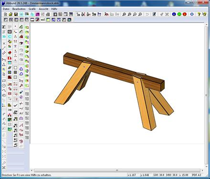Click the open folder icon
This screenshot has height=179, width=210.
[10, 14]
